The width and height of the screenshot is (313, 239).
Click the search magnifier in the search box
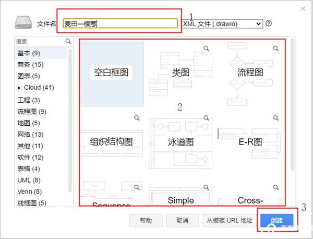tap(68, 41)
